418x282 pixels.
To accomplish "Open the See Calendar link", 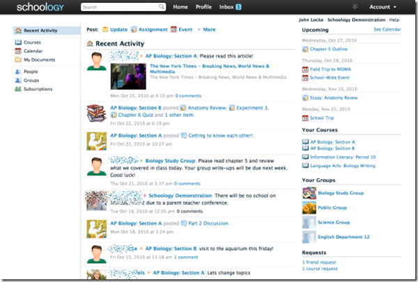I will (x=387, y=30).
